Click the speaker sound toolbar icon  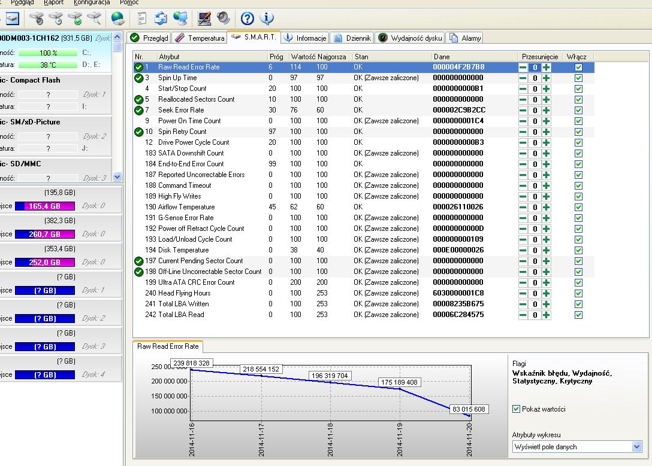tap(224, 19)
